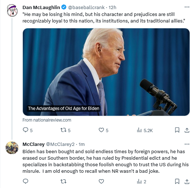This screenshot has height=188, width=194.
Task: Retweet McClarey's reply
Action: (63, 181)
